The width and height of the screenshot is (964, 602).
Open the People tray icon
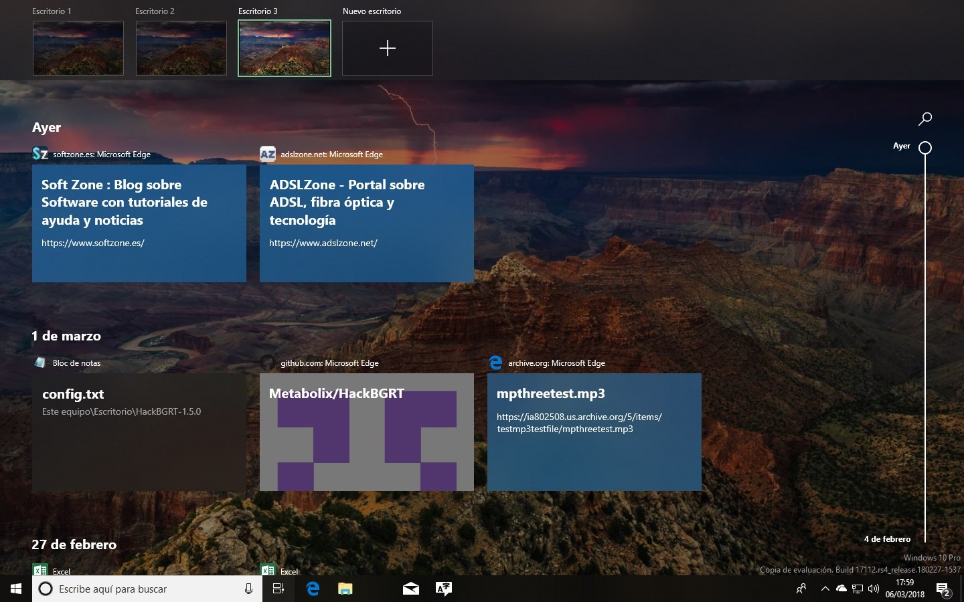[801, 589]
